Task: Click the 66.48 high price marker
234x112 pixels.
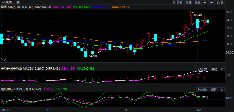Action: (198, 15)
